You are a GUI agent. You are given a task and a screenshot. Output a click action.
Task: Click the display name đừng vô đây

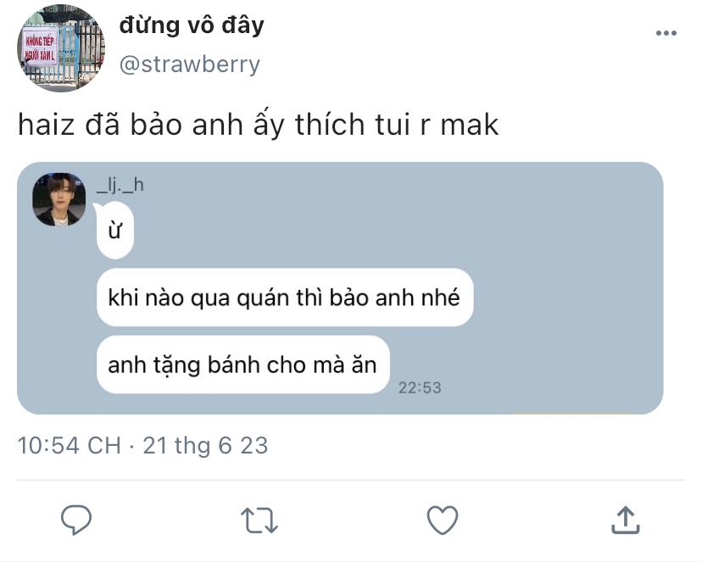coord(192,25)
